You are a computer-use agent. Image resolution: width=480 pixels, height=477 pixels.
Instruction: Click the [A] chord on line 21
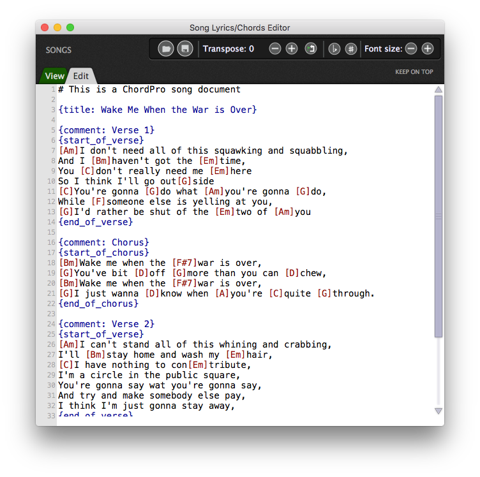click(222, 293)
